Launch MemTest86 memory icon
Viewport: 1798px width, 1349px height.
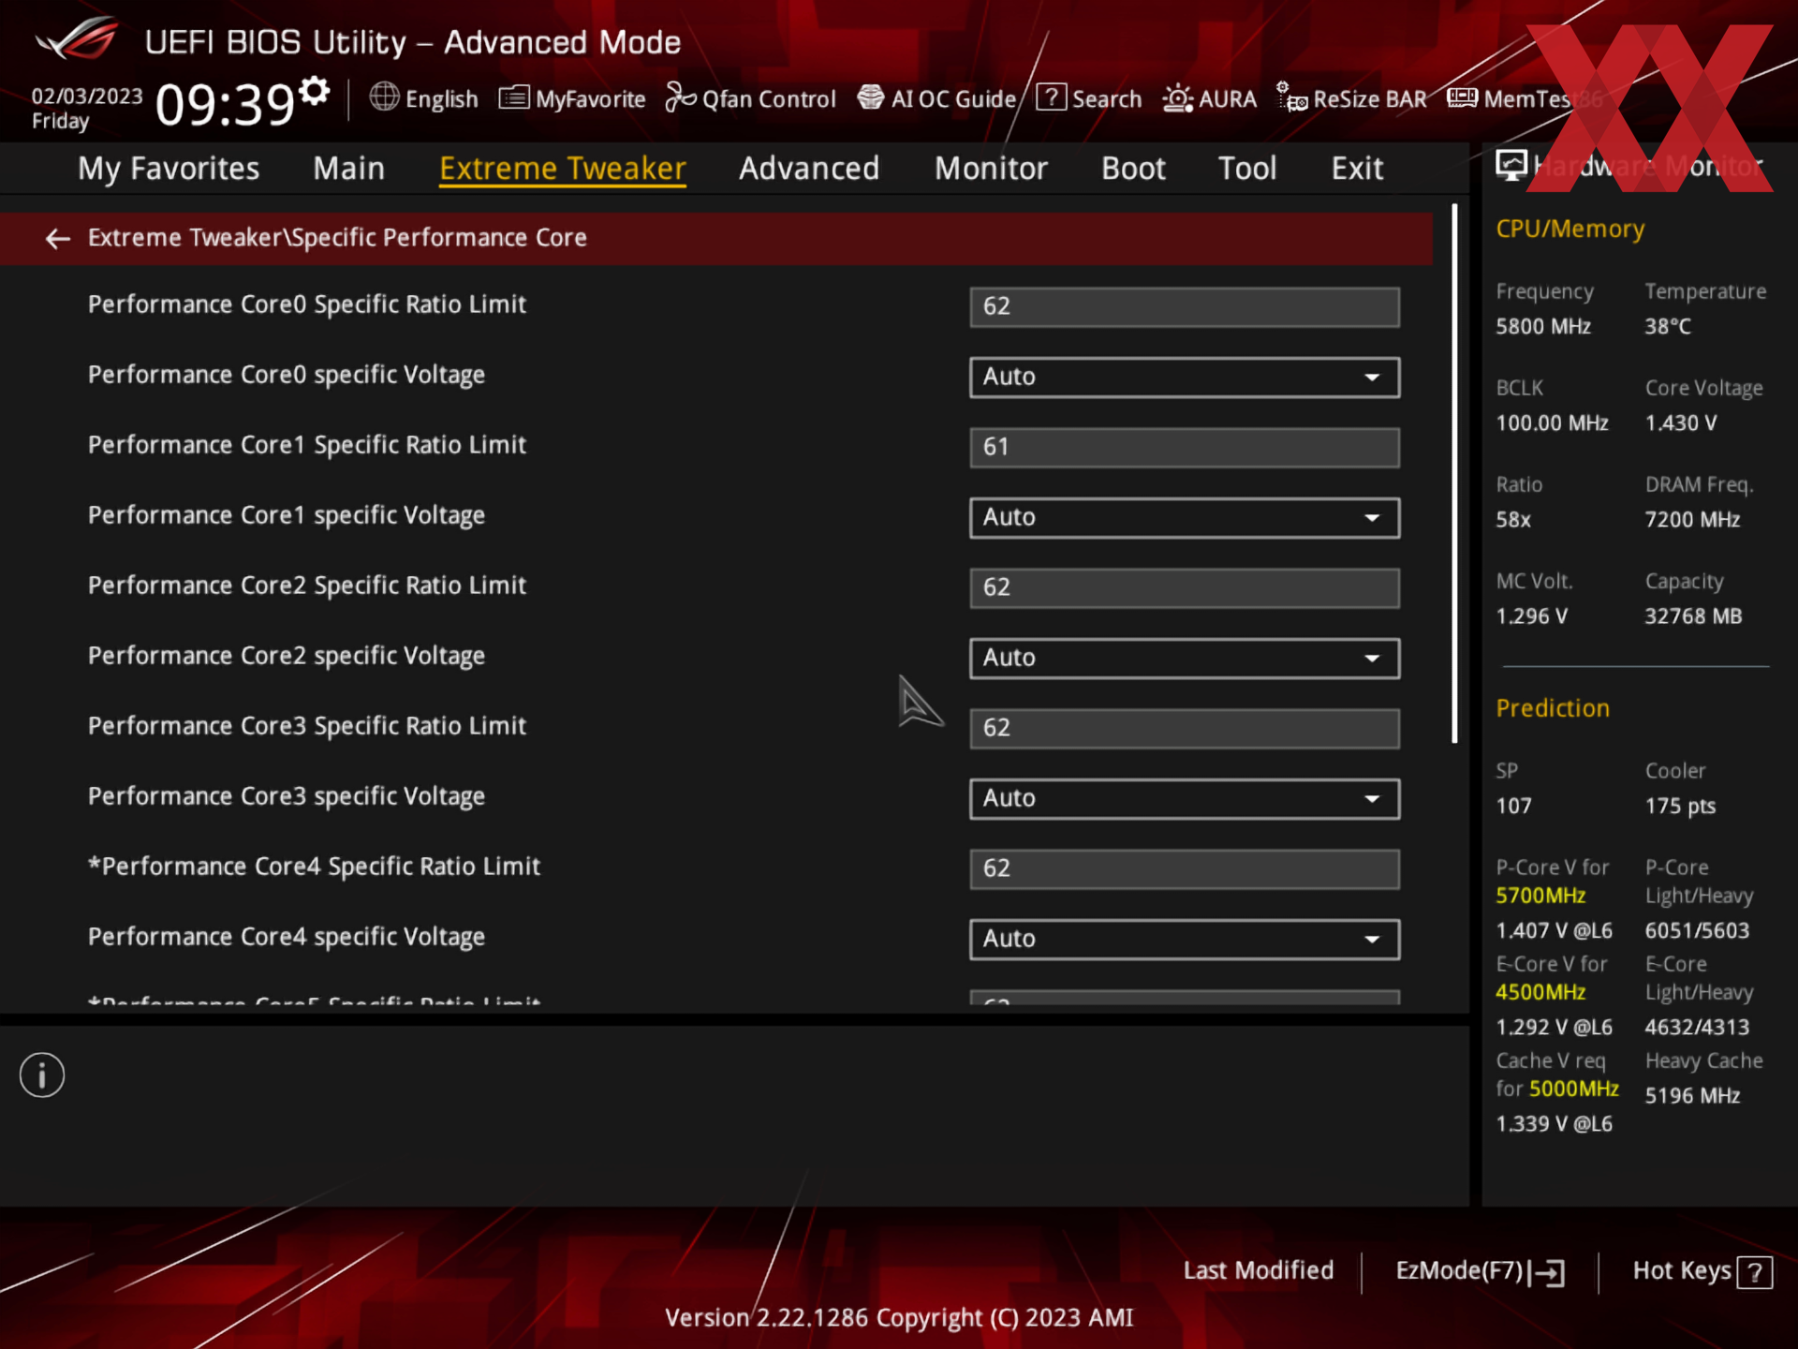click(x=1462, y=97)
